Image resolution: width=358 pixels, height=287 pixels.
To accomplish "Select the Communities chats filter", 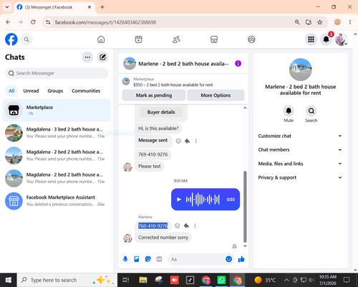I will [x=86, y=91].
